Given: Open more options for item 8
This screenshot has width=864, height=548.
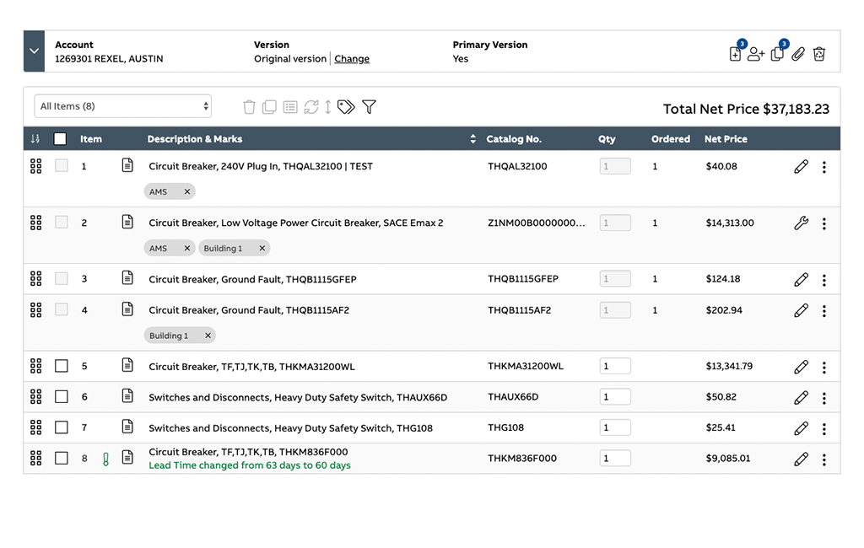Looking at the screenshot, I should (x=824, y=459).
